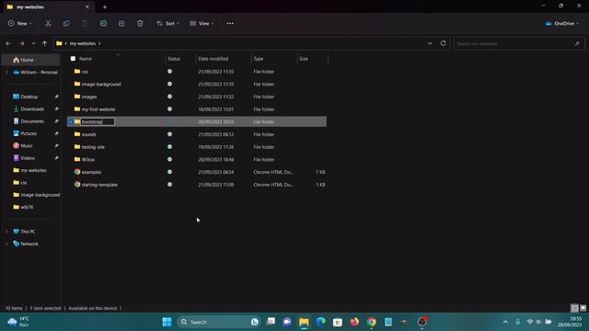
Task: Go back with the left arrow
Action: 8,43
